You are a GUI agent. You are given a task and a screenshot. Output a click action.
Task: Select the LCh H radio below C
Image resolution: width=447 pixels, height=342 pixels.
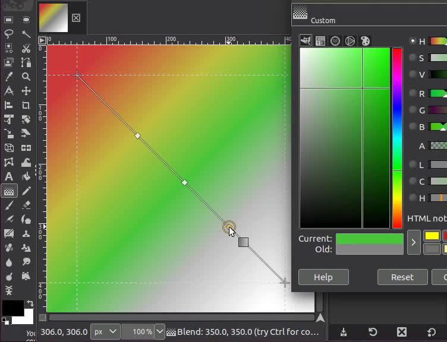click(x=413, y=197)
